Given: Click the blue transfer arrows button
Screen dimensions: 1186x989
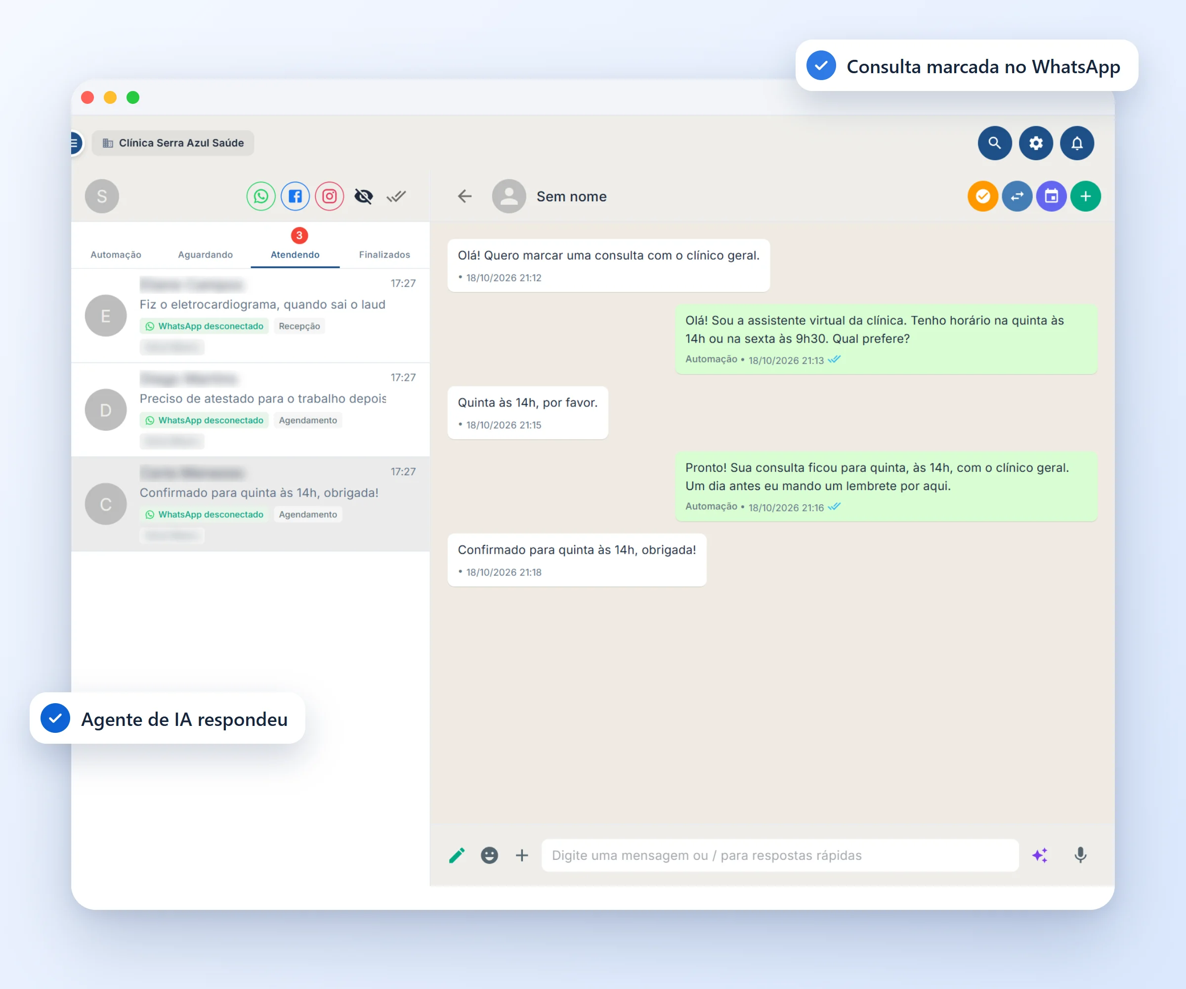Looking at the screenshot, I should click(x=1017, y=196).
